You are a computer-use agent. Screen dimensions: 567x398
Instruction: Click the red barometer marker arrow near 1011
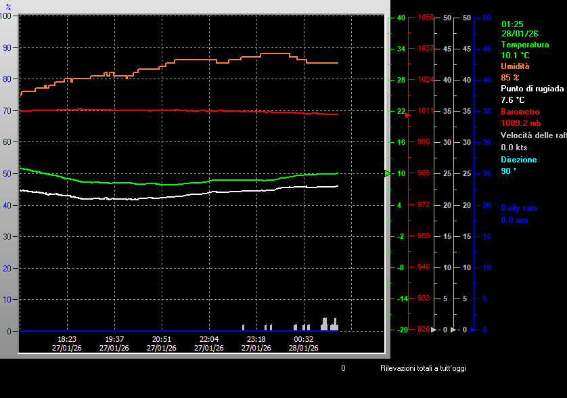tap(407, 116)
